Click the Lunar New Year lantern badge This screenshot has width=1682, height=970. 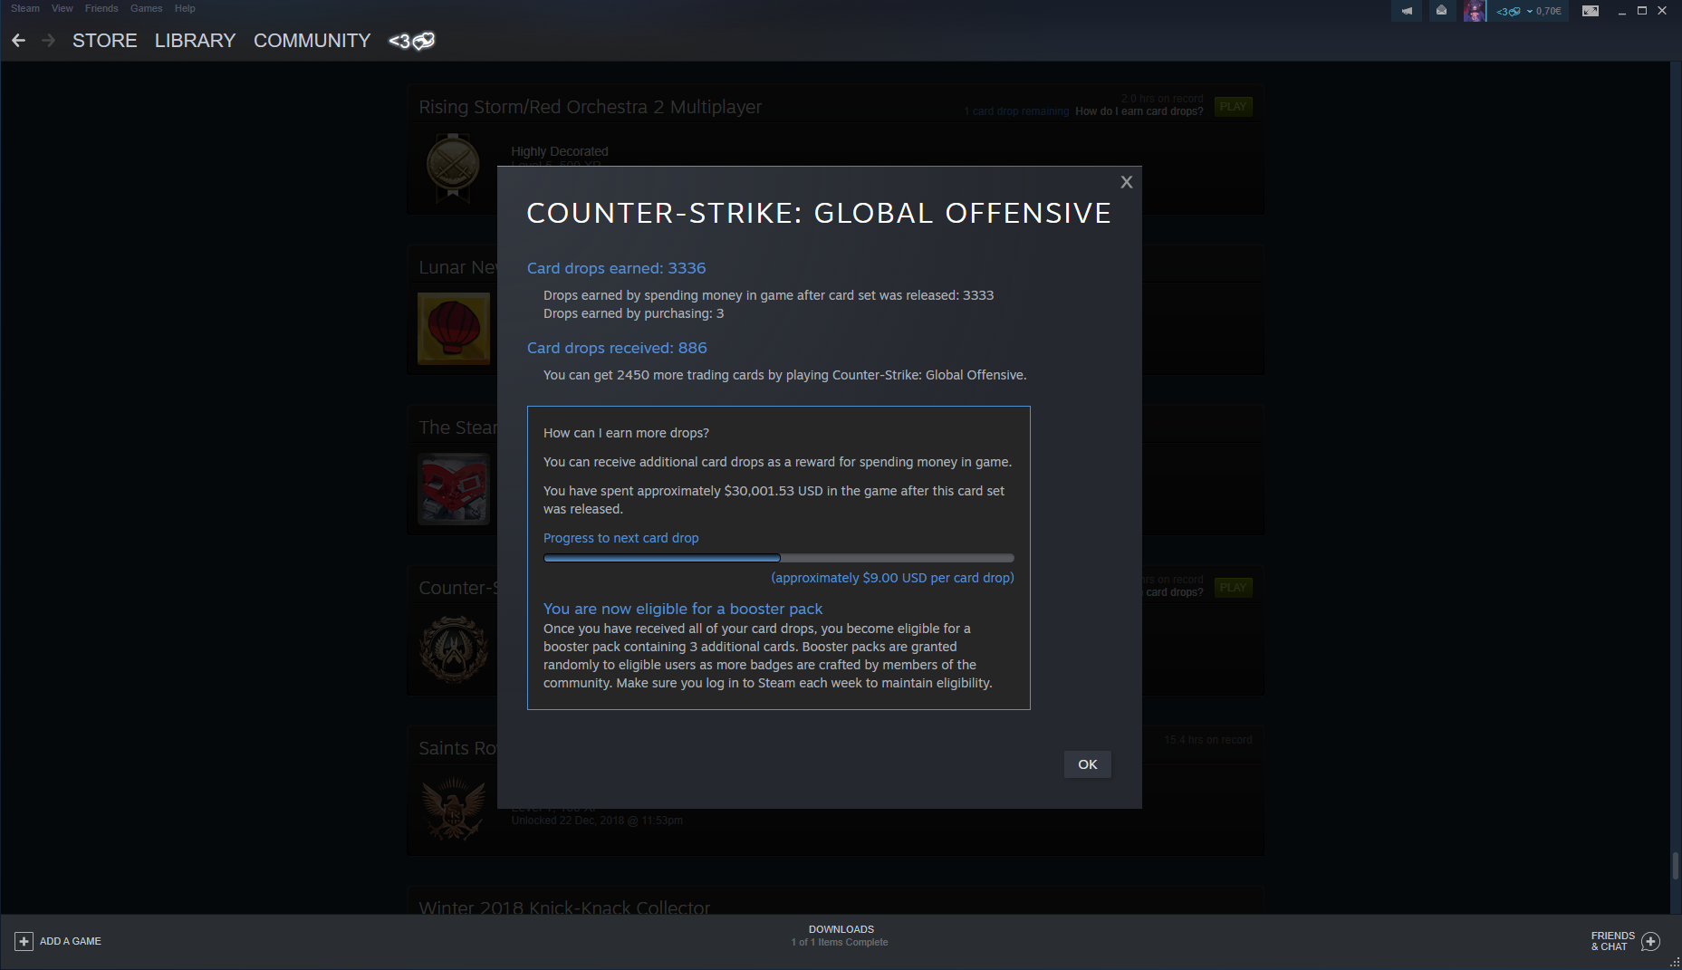[x=454, y=328]
